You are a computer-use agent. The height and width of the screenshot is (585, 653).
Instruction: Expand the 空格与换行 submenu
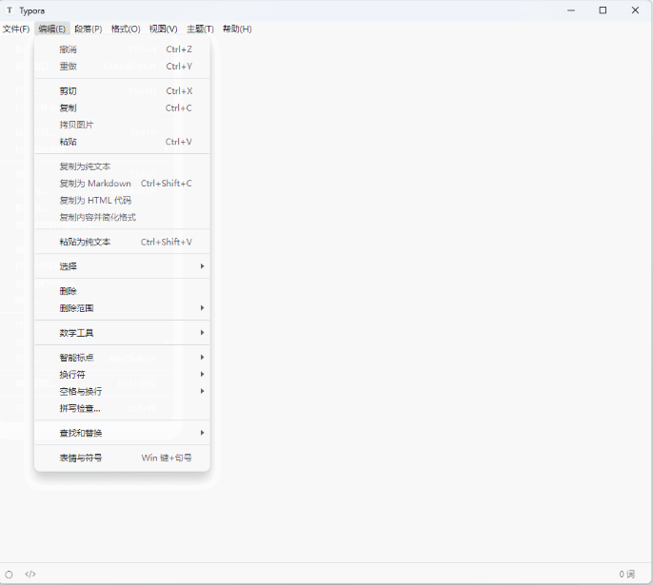[x=122, y=392]
